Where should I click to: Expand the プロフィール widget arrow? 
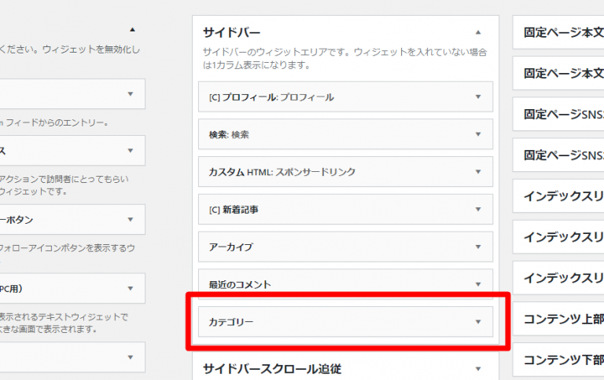pos(478,97)
